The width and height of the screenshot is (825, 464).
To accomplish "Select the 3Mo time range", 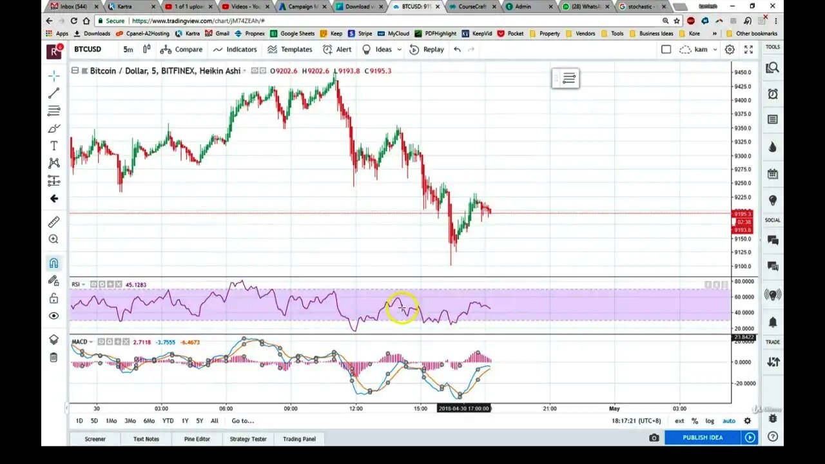I will (130, 421).
